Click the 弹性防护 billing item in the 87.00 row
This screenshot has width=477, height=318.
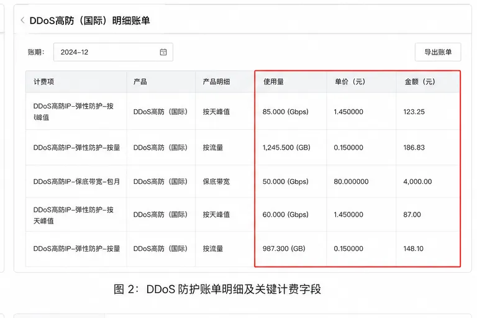click(x=73, y=215)
